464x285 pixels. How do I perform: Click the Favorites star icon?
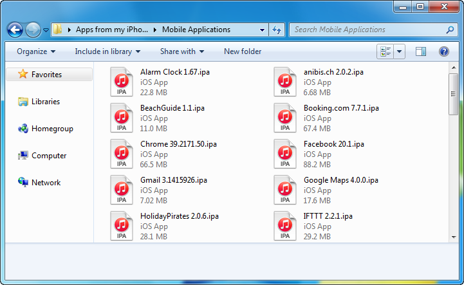pyautogui.click(x=23, y=74)
